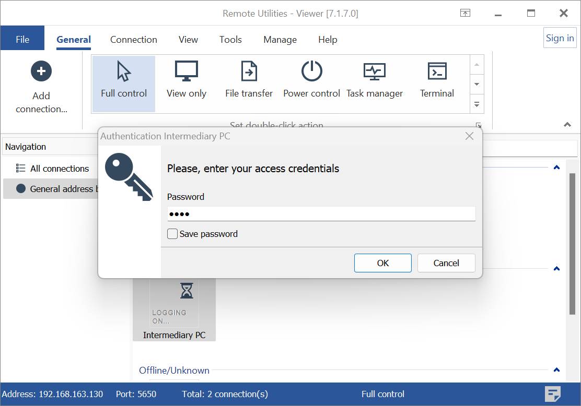581x406 pixels.
Task: Click the Password input field
Action: click(321, 214)
